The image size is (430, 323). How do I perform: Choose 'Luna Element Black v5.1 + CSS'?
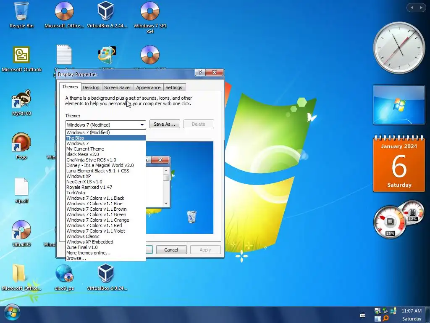105,171
